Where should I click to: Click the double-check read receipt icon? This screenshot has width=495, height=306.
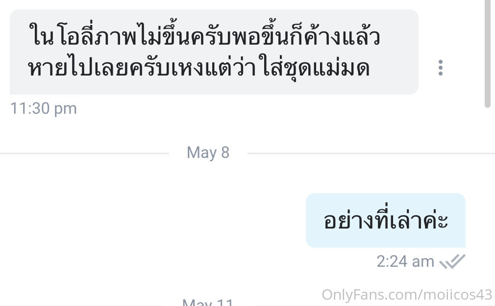(452, 261)
